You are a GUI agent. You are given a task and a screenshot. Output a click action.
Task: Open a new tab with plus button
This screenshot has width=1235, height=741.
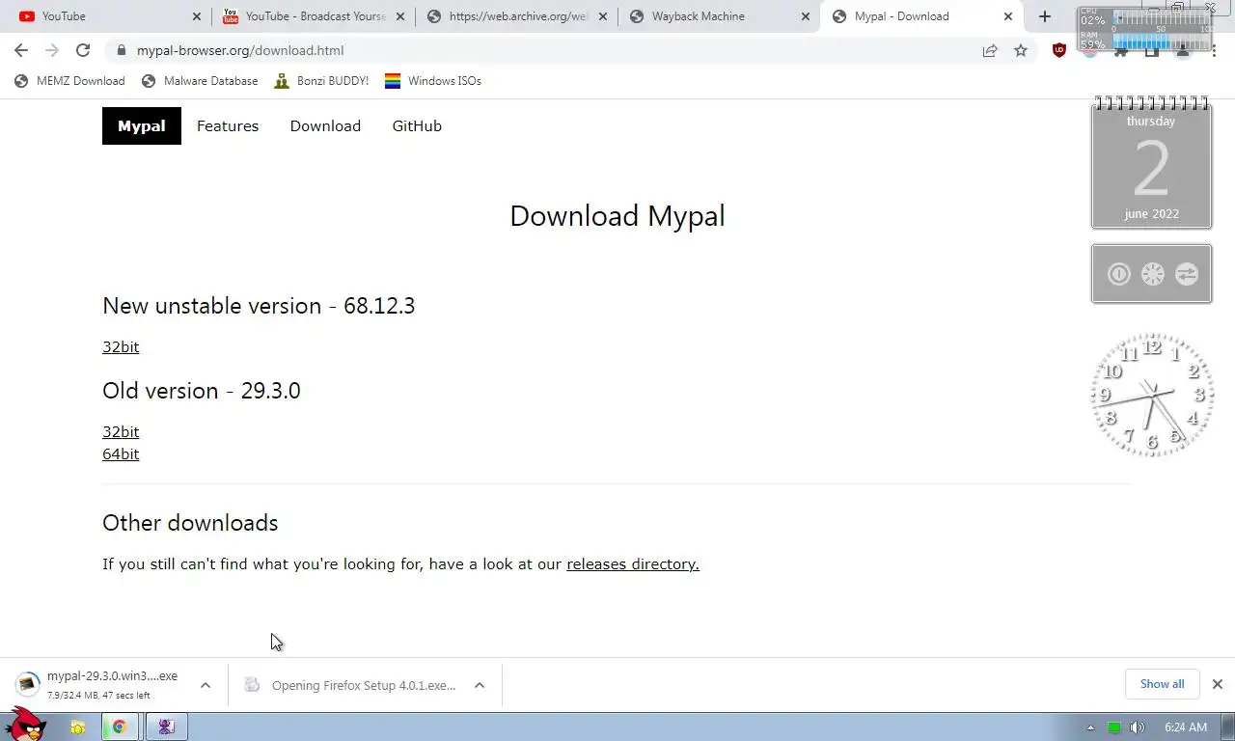1044,16
